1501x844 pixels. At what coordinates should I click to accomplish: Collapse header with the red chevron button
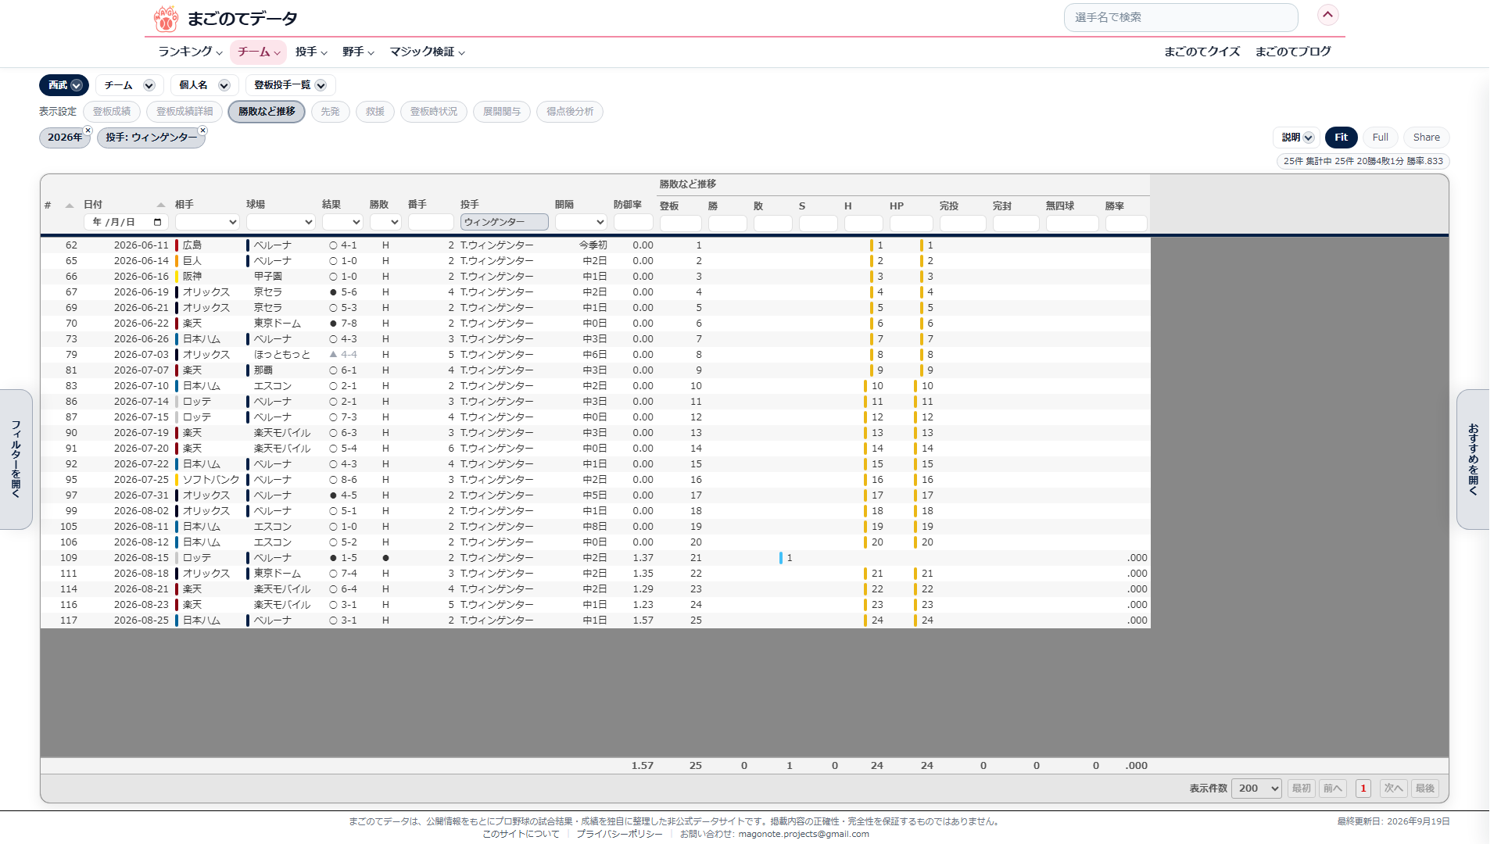point(1327,15)
